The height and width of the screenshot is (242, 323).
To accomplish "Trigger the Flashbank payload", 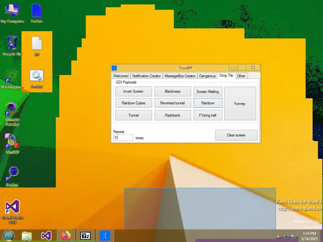I will point(173,115).
